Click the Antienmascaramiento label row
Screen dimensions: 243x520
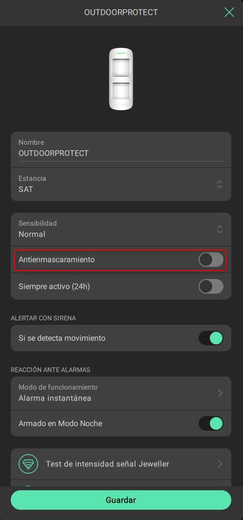click(121, 260)
